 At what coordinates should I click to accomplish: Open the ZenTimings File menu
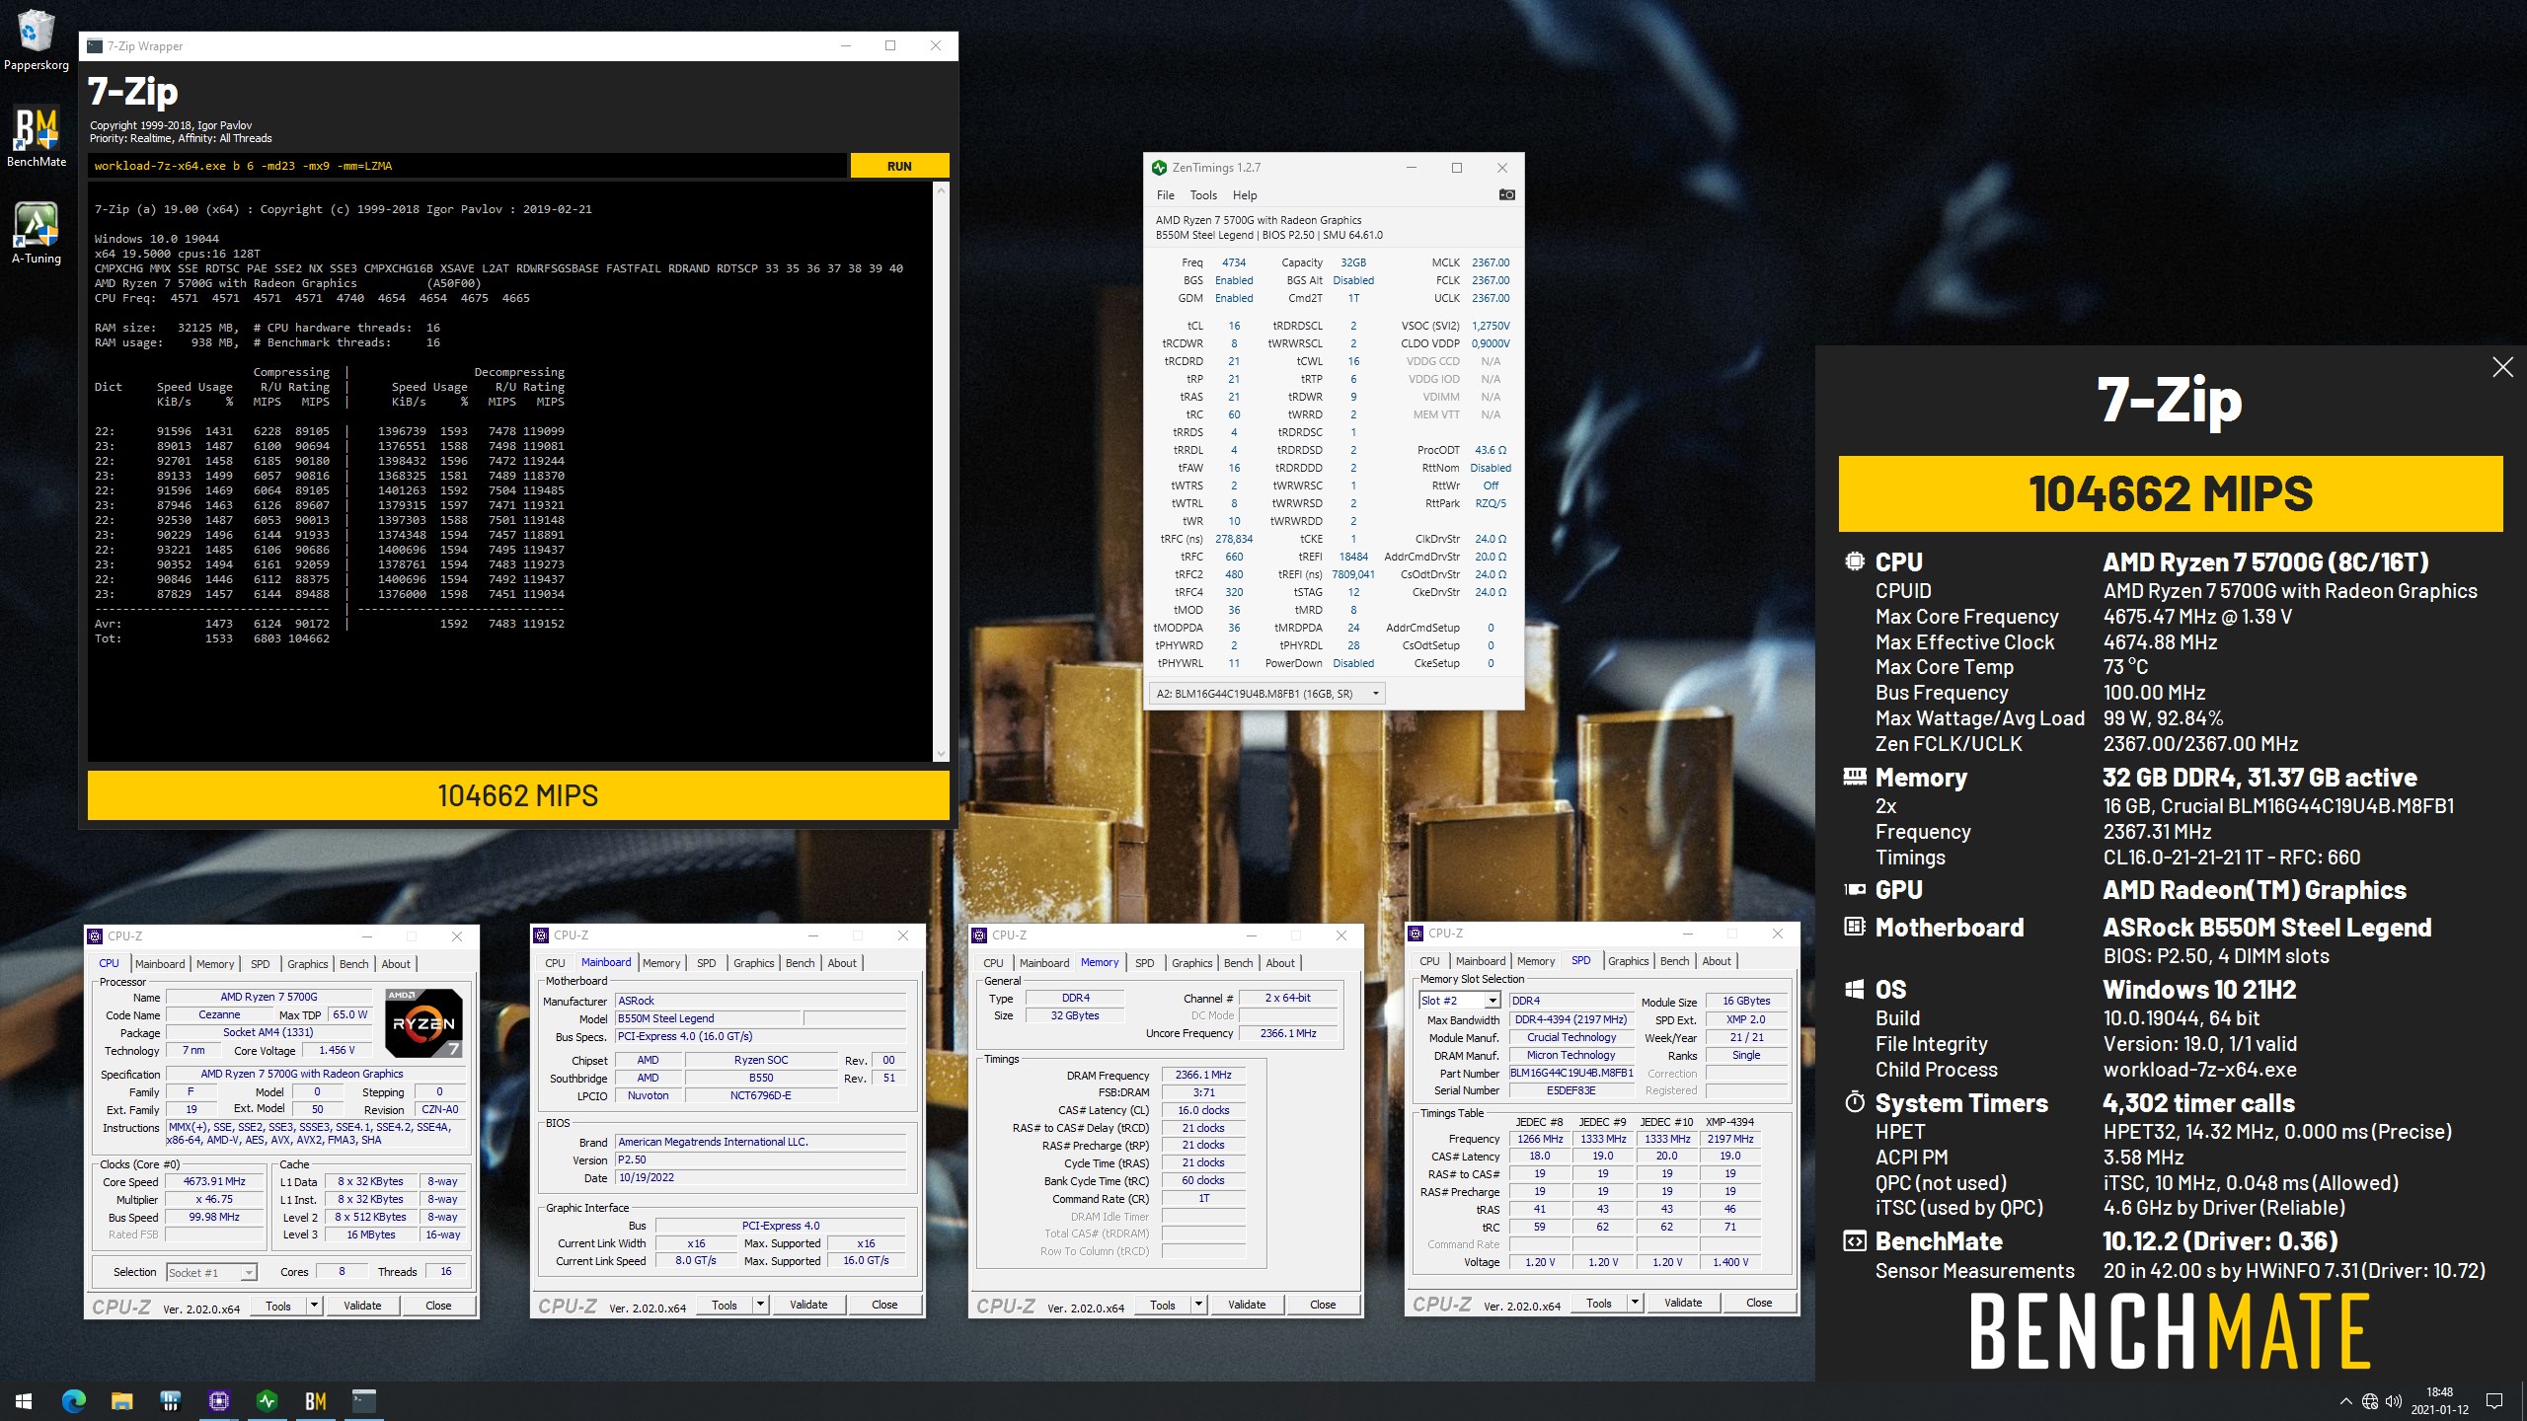coord(1166,195)
